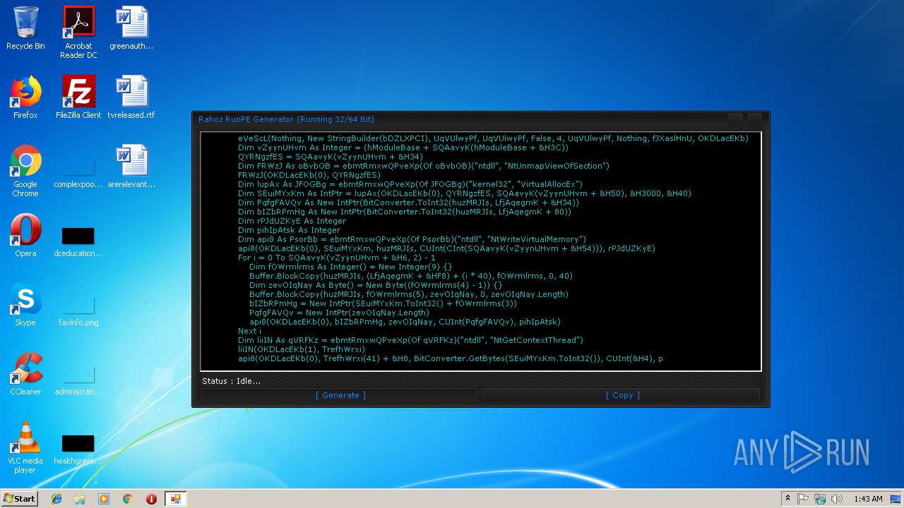Open Action Center flag tray icon
The height and width of the screenshot is (508, 904).
(803, 499)
